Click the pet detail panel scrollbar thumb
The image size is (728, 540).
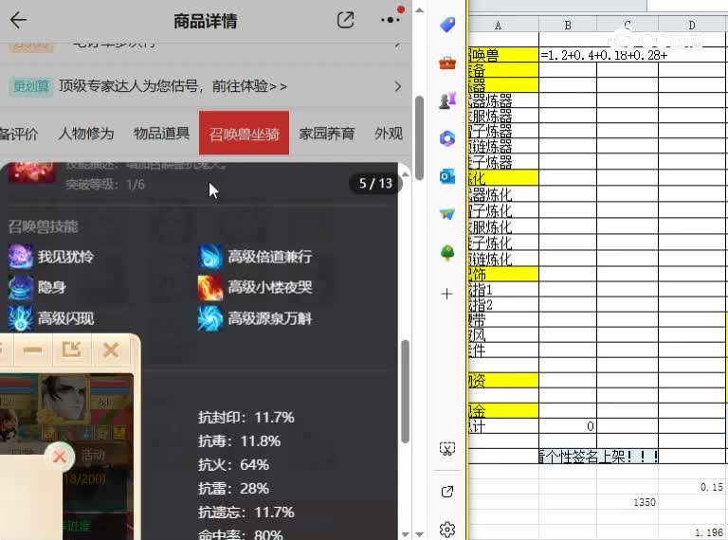[x=405, y=392]
